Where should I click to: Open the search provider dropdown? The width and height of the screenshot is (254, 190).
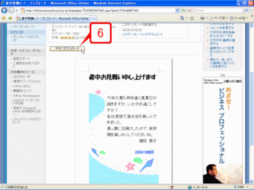(251, 10)
